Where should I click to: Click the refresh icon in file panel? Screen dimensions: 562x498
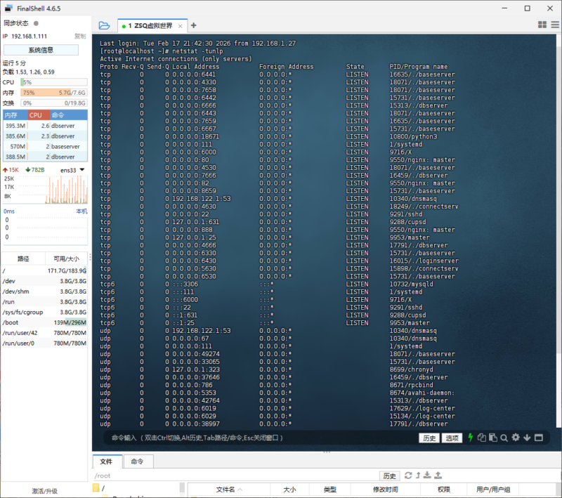[408, 476]
